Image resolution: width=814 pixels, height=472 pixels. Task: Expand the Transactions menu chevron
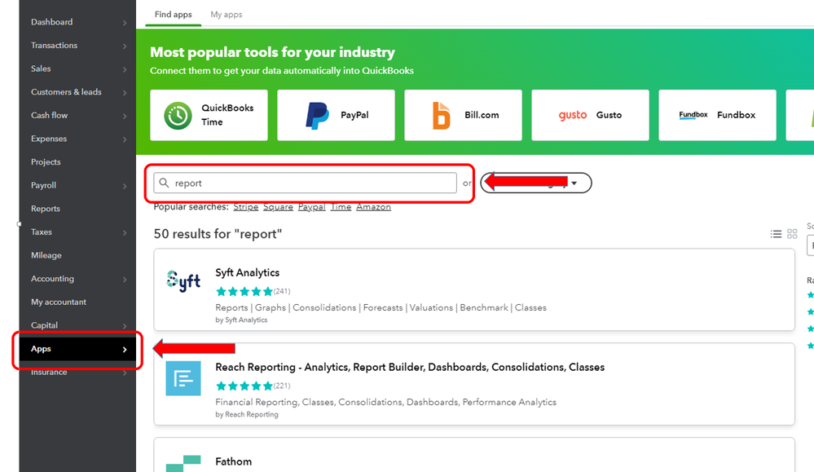click(125, 46)
